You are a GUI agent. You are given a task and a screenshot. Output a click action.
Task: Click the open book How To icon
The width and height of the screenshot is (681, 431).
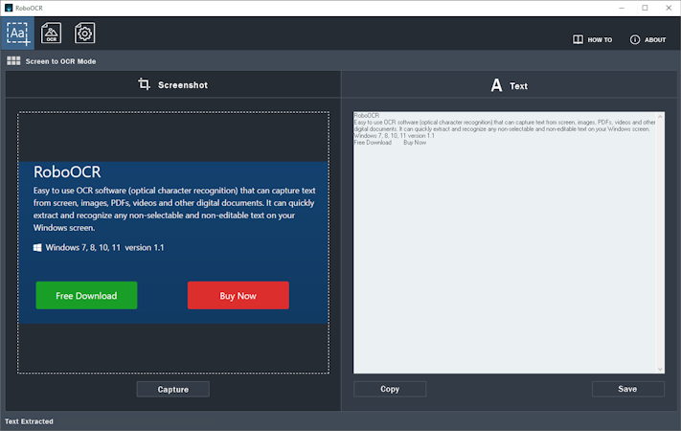(578, 39)
